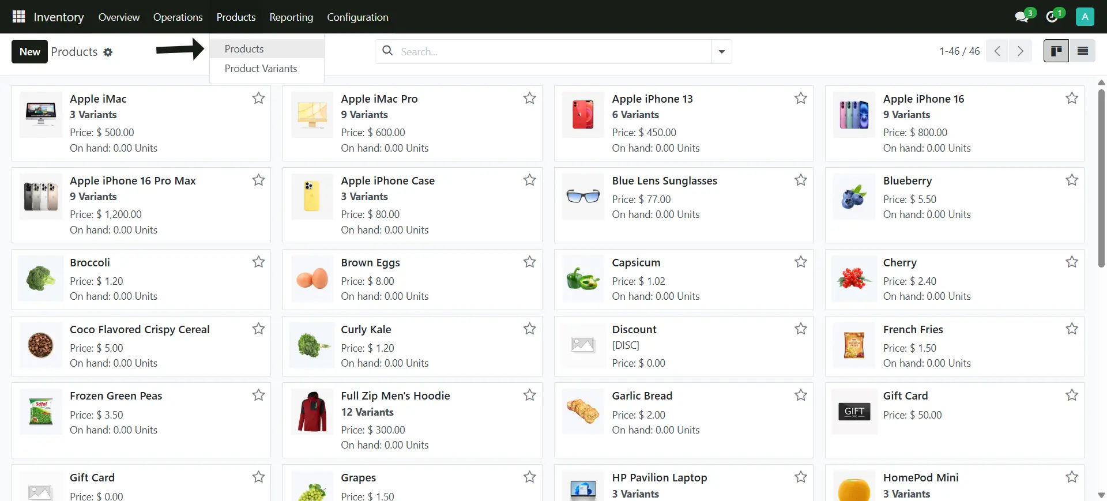Screen dimensions: 1107x501
Task: Star the Brown Eggs product
Action: pos(529,262)
